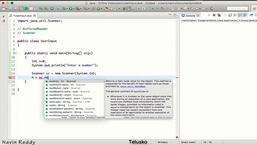Viewport: 257px width, 145px height.
Task: Select nextLine() : String proposal
Action: (74, 102)
